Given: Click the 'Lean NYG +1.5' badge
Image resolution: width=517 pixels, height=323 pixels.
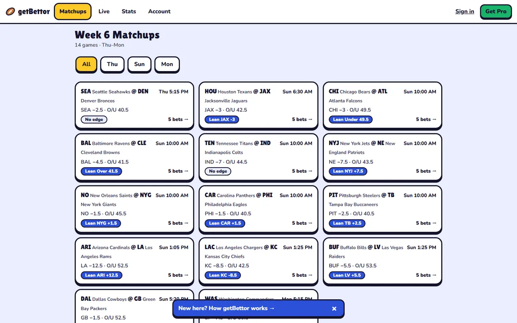Looking at the screenshot, I should pyautogui.click(x=101, y=223).
